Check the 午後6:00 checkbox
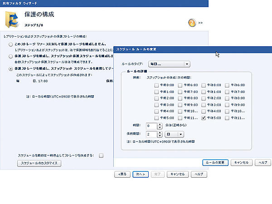 227,85
